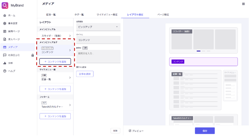Open 採用ページ in the sidebar

pos(14,31)
